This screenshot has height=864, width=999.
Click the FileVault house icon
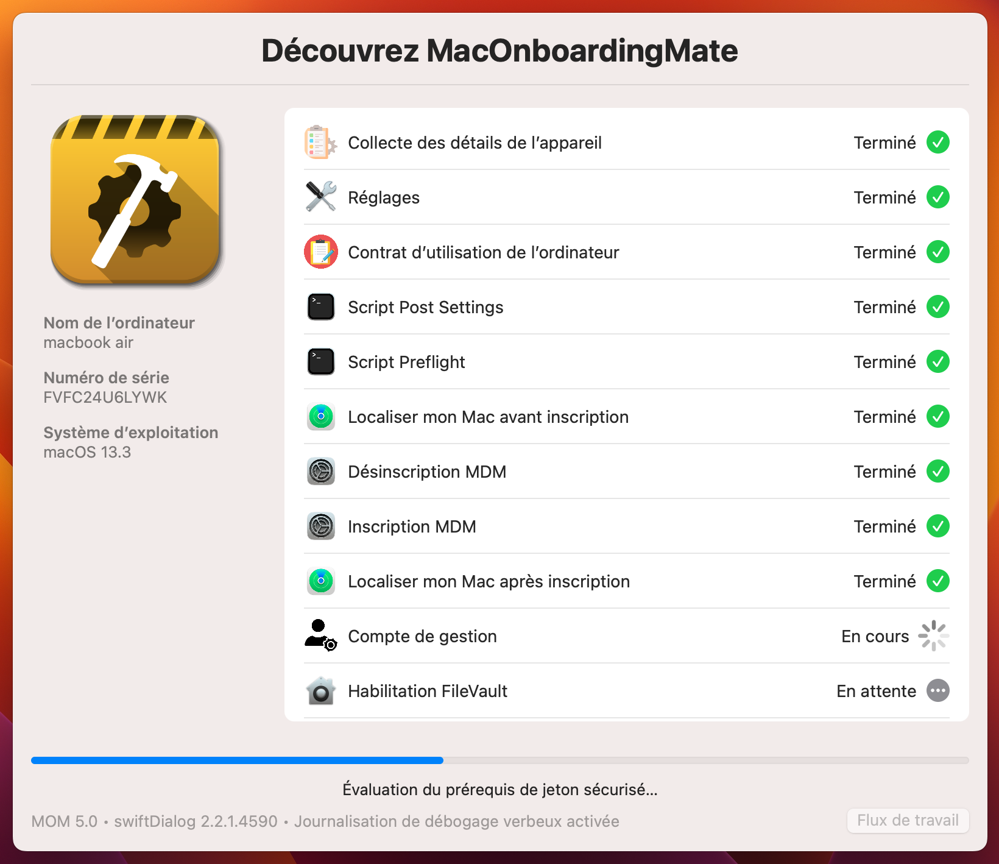point(320,691)
